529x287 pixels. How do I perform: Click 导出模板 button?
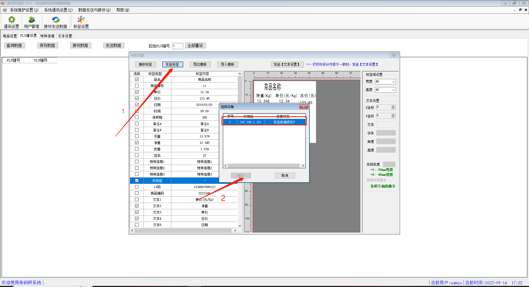click(x=200, y=64)
